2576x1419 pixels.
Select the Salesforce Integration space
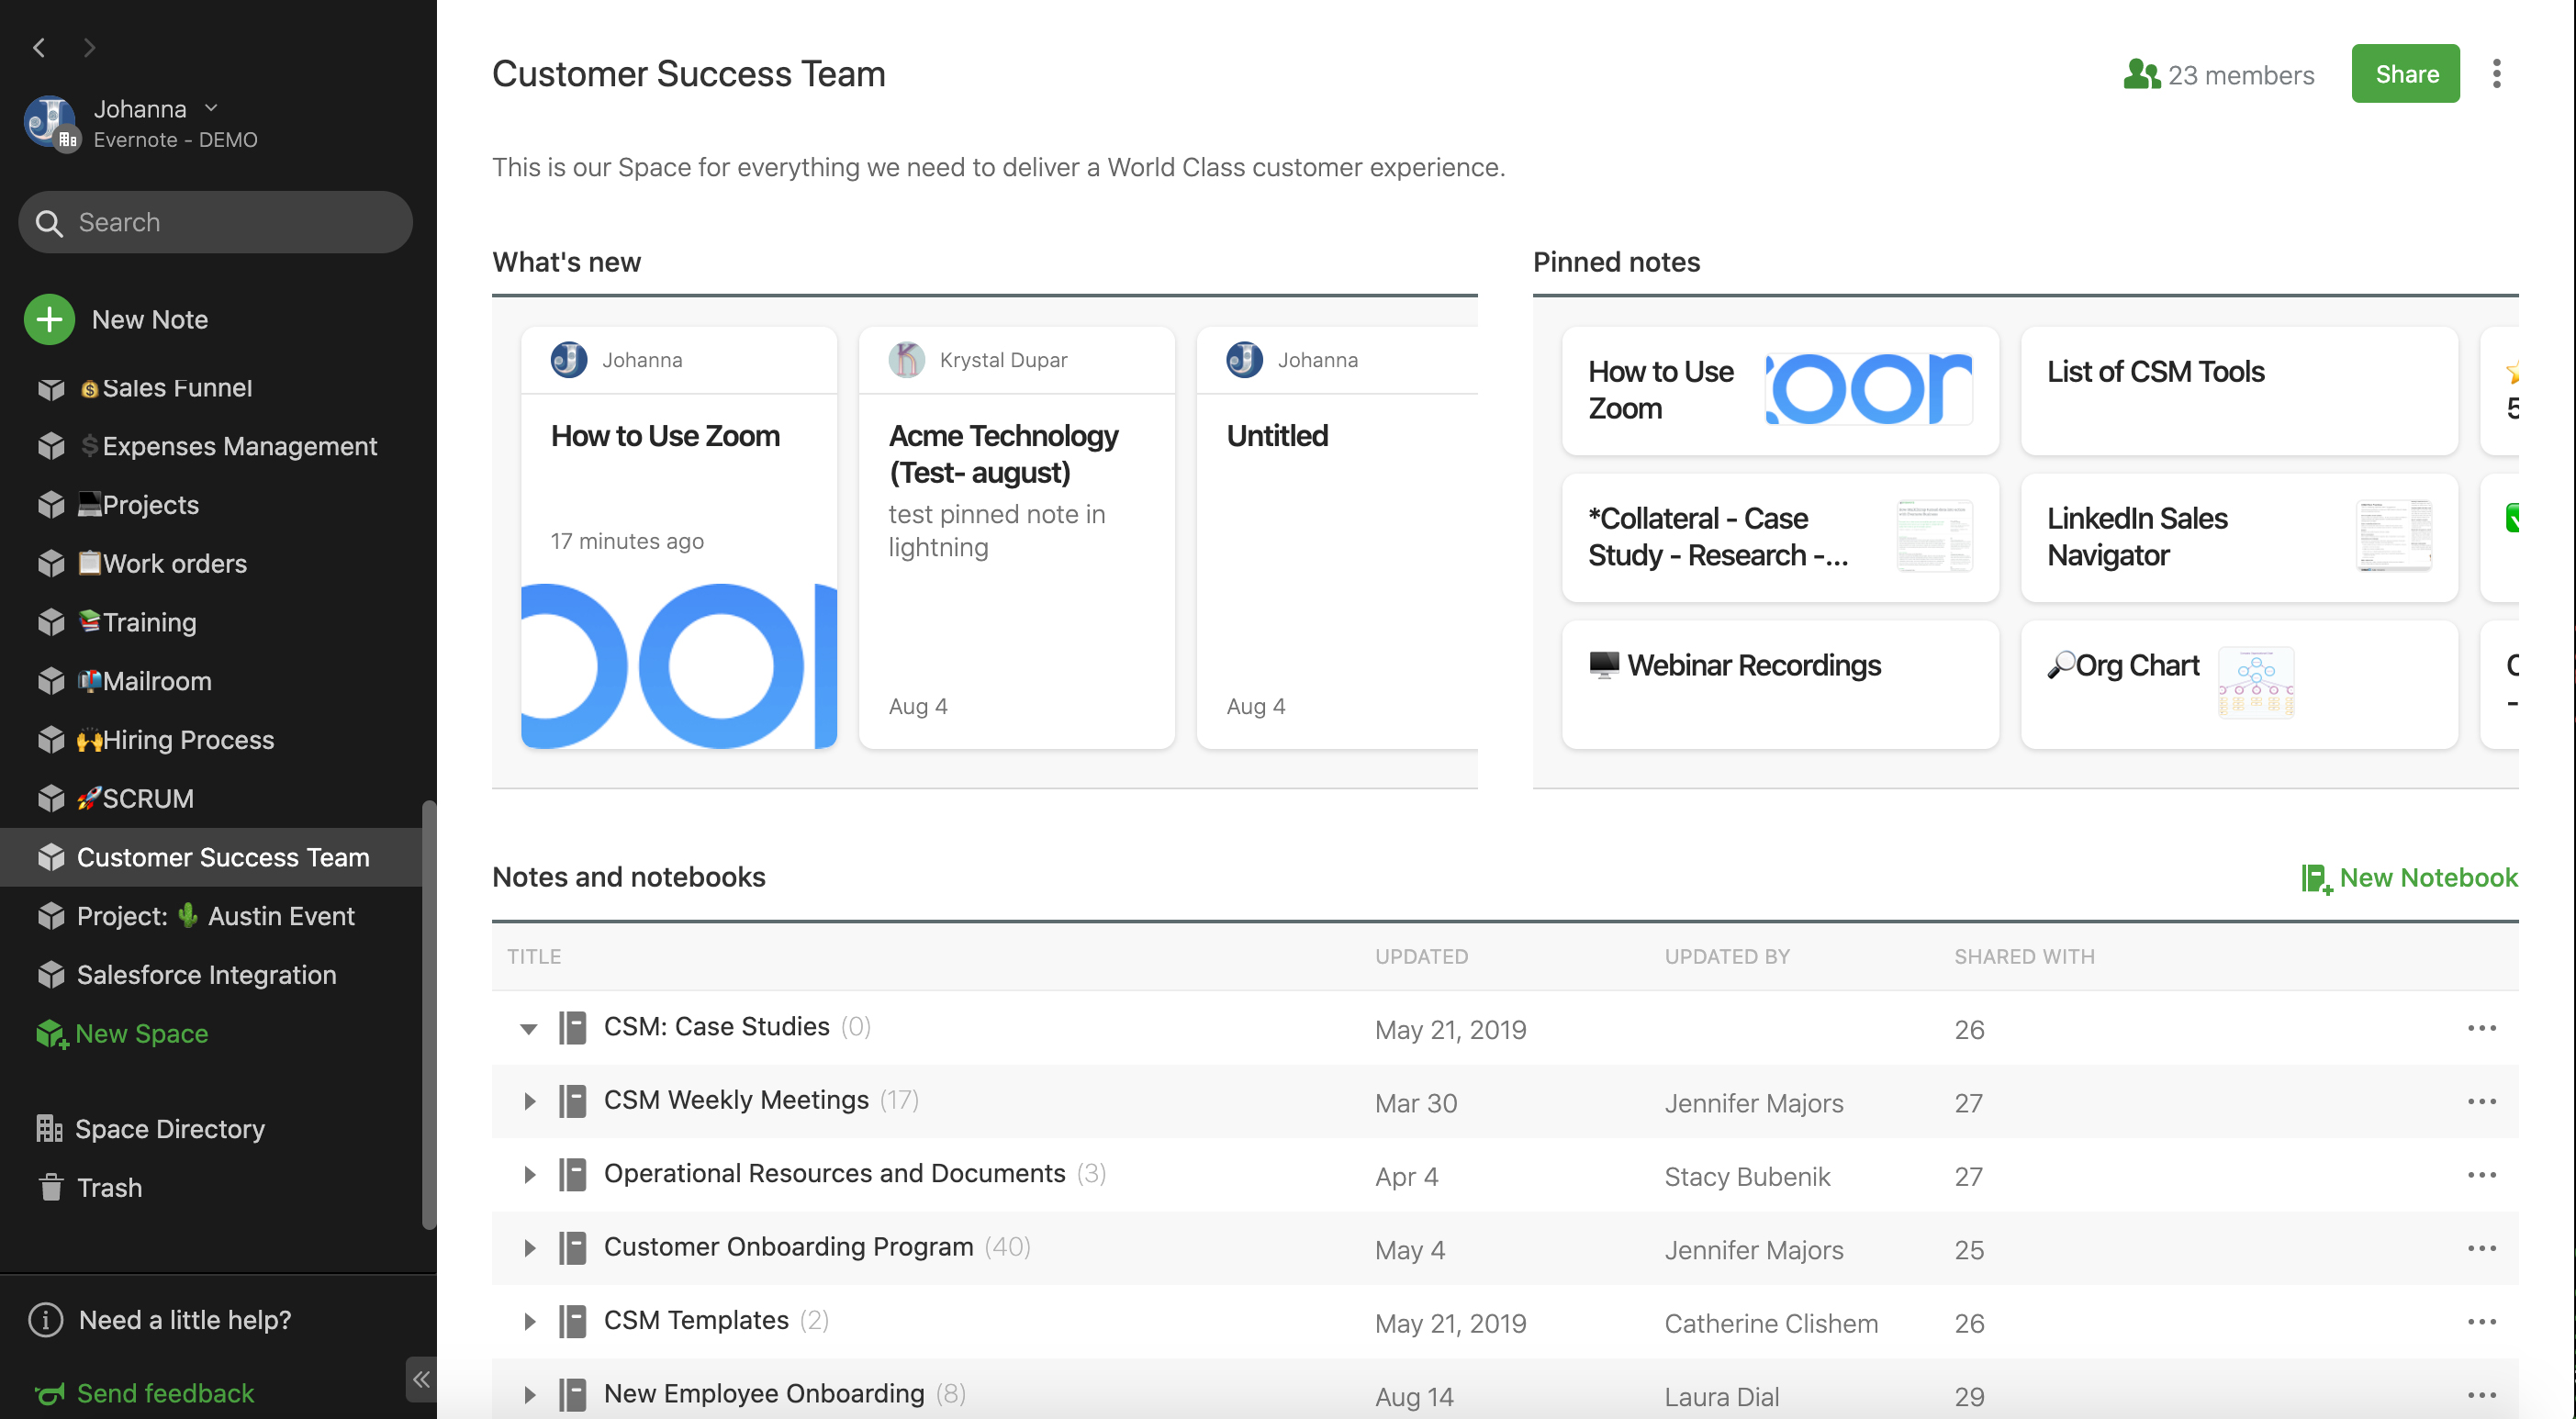click(x=206, y=974)
